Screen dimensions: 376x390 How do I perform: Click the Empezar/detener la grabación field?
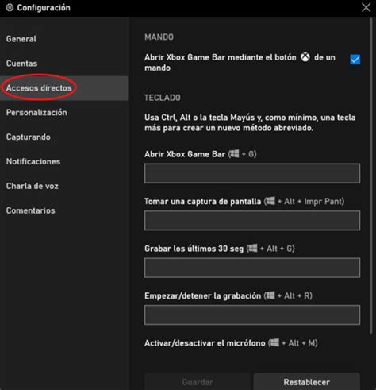point(252,315)
